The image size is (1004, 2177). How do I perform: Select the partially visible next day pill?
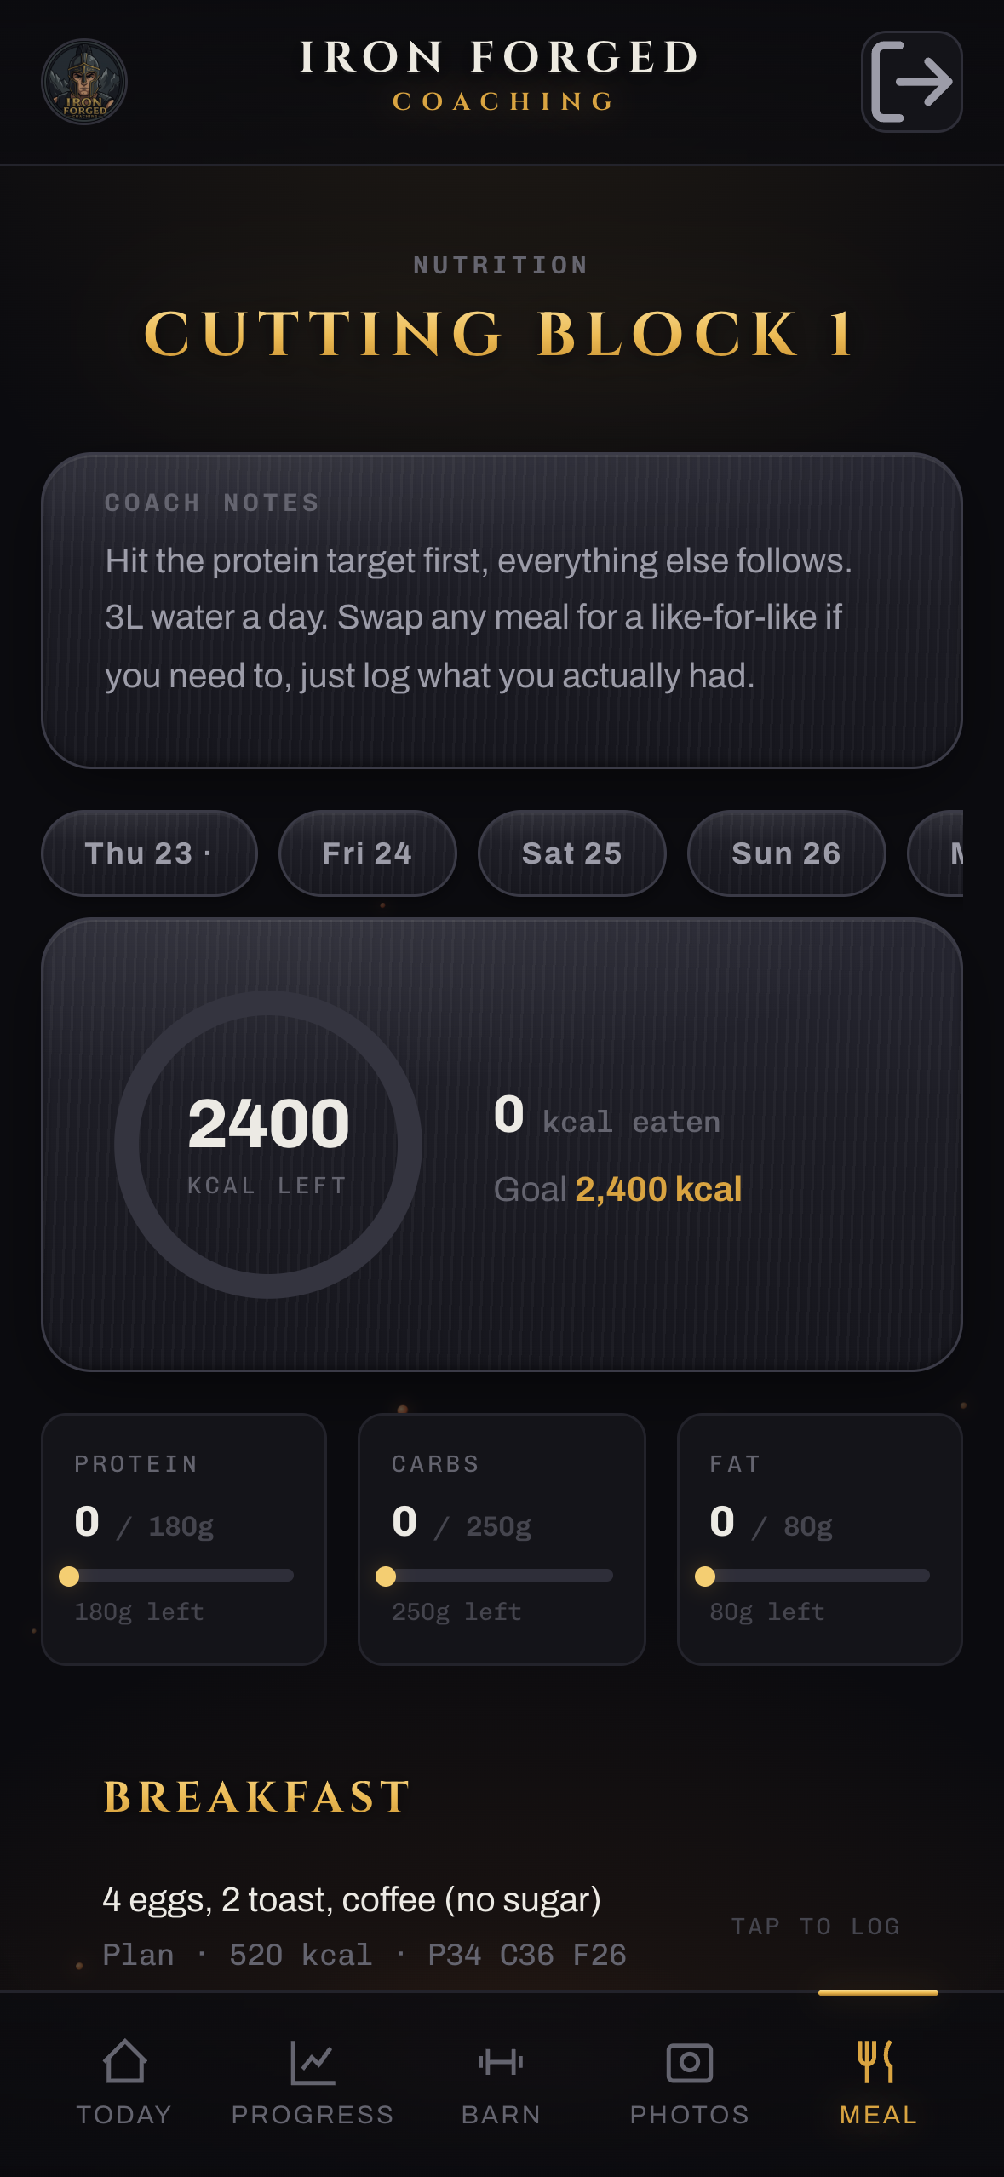(936, 853)
